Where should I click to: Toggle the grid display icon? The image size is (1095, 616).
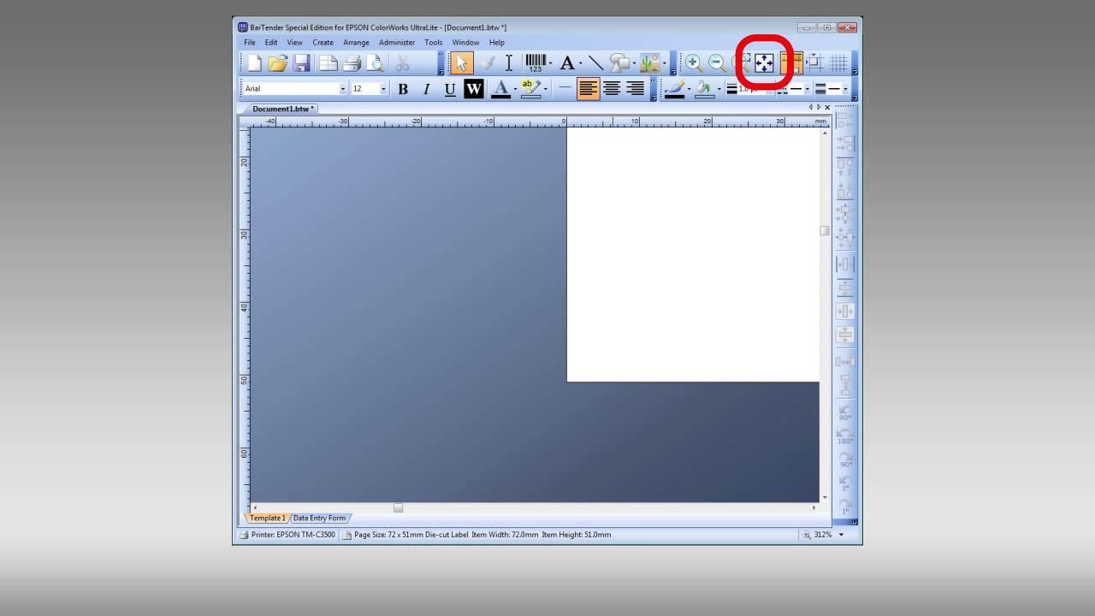pyautogui.click(x=838, y=62)
